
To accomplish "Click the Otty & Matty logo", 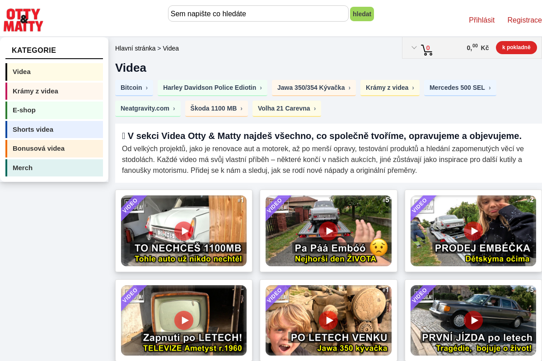I will 23,20.
